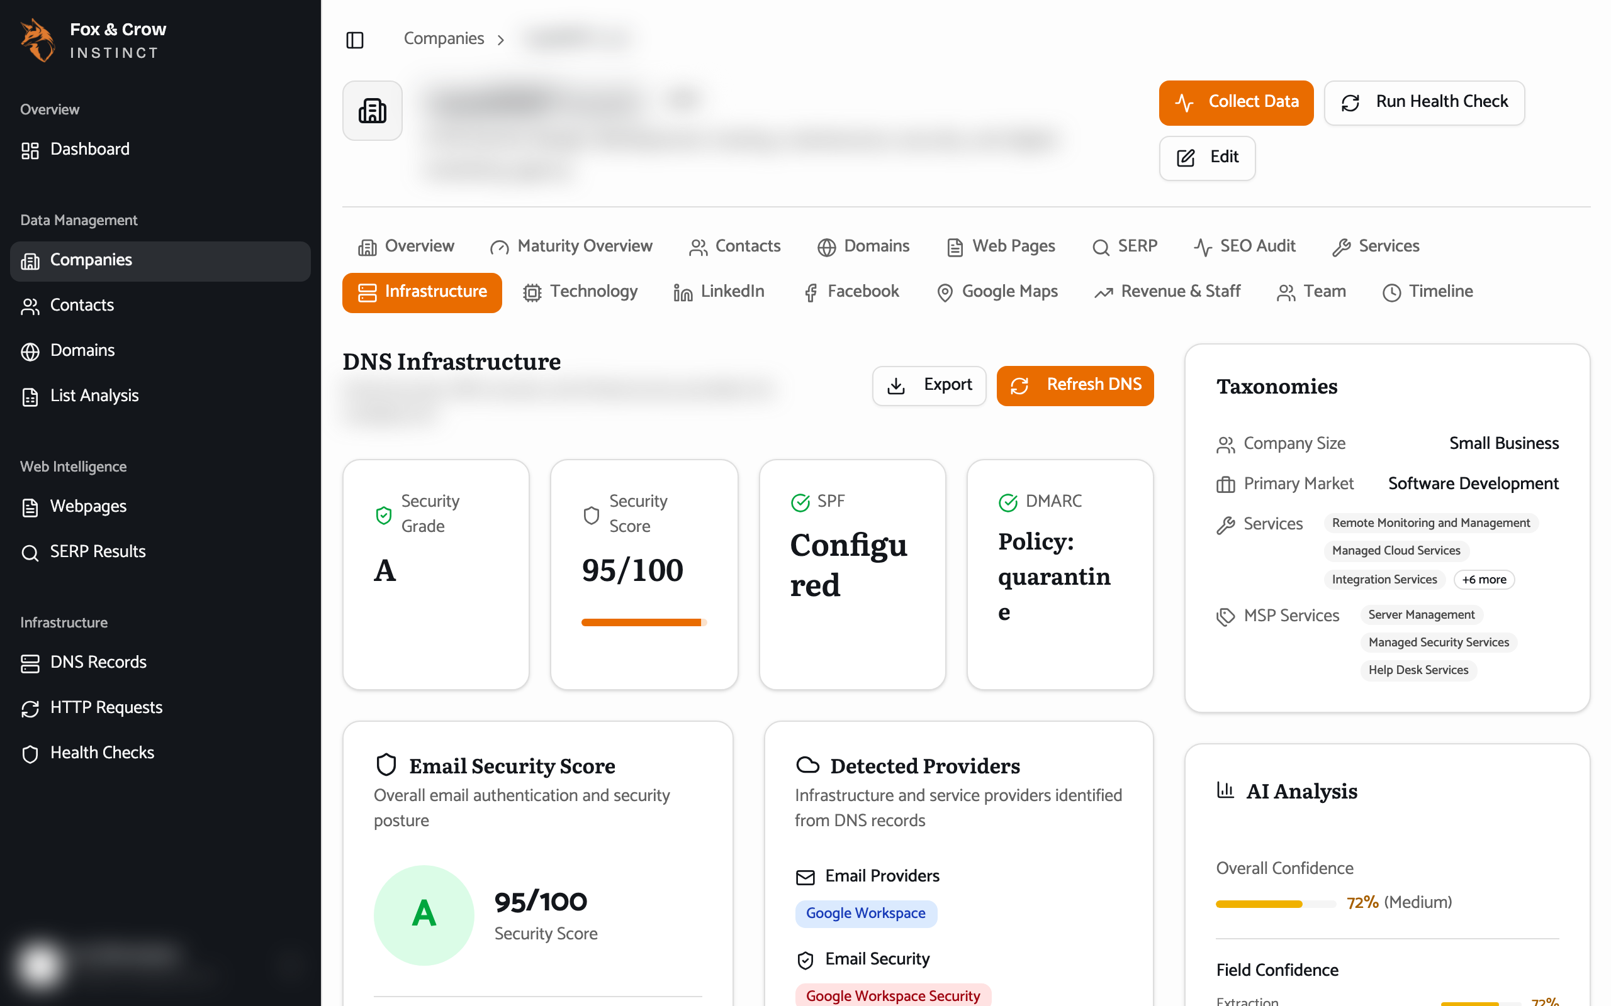This screenshot has width=1611, height=1006.
Task: Click the Companies breadcrumb link
Action: coord(444,39)
